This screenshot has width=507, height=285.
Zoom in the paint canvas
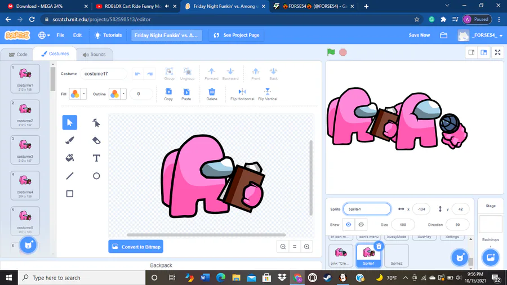306,247
